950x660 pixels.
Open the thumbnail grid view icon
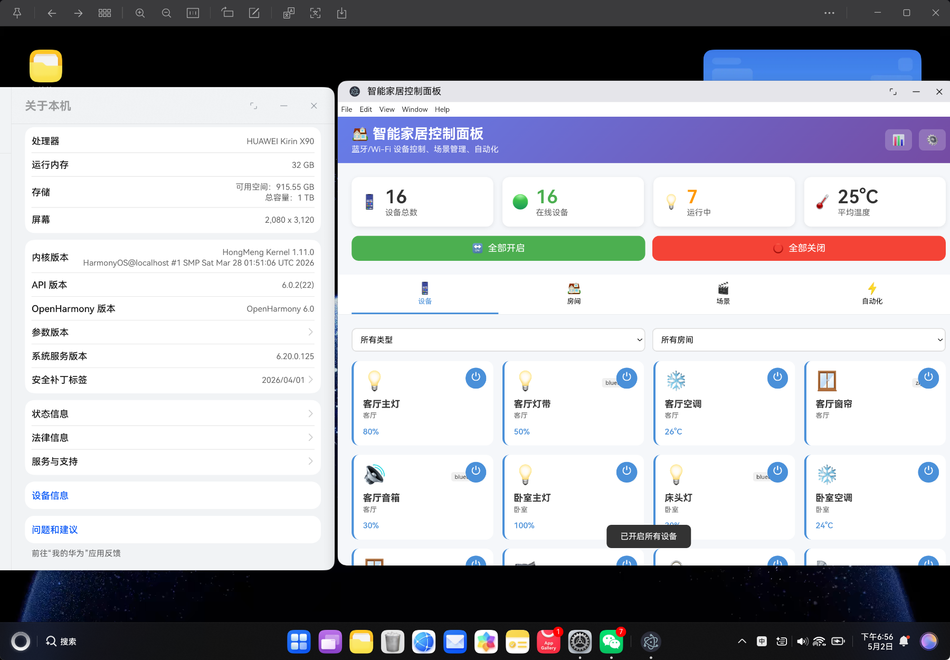[x=104, y=13]
